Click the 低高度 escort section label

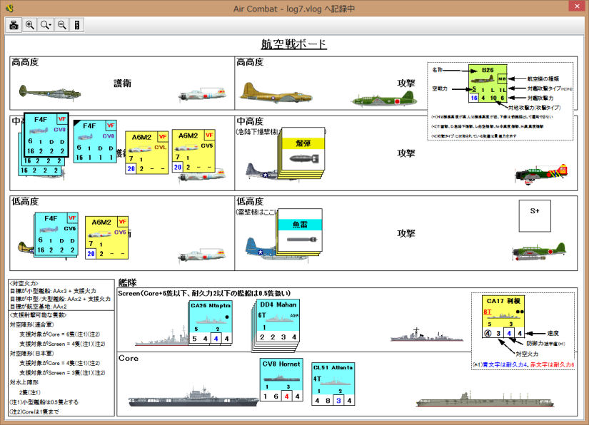[x=25, y=201]
